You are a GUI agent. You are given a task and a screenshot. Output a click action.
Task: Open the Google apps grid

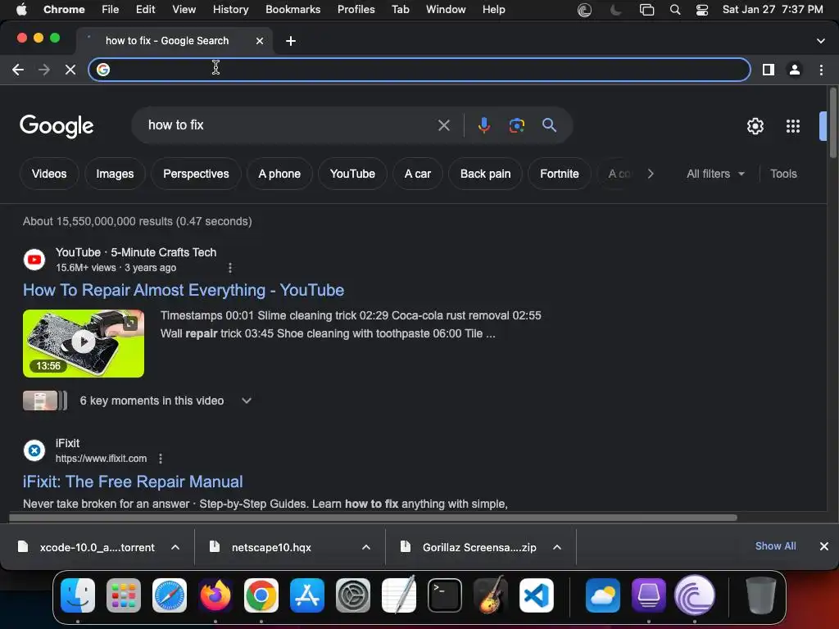792,126
